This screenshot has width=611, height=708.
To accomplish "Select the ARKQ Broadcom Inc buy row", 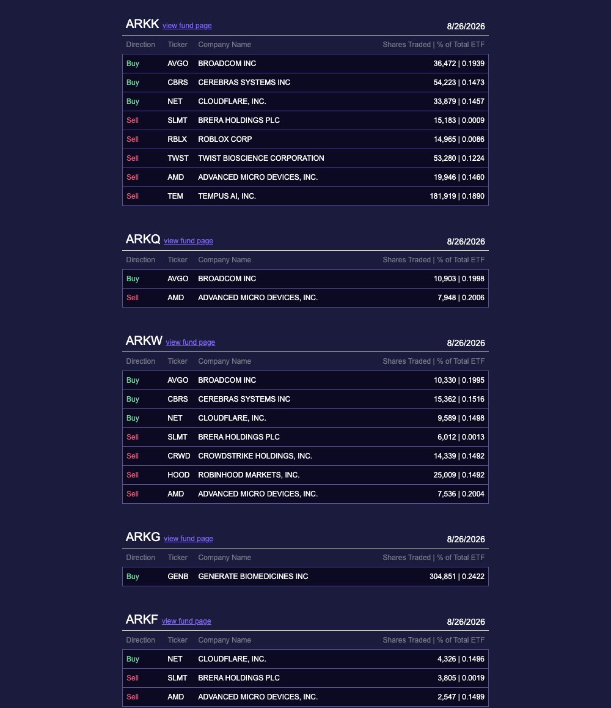I will [x=305, y=279].
